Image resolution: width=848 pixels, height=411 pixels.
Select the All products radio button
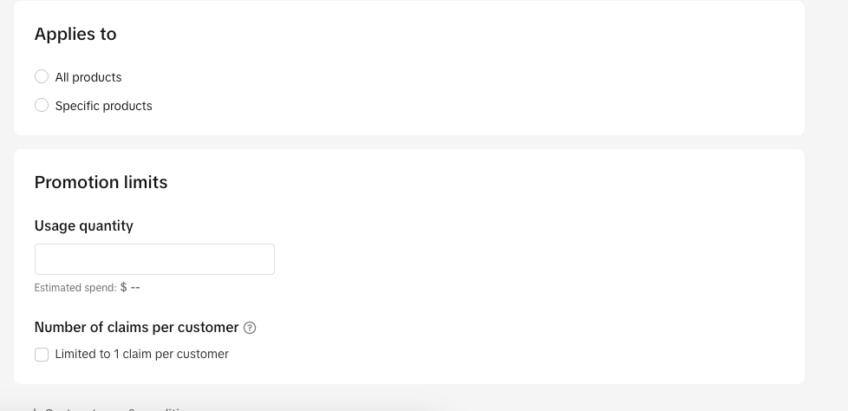pos(42,77)
